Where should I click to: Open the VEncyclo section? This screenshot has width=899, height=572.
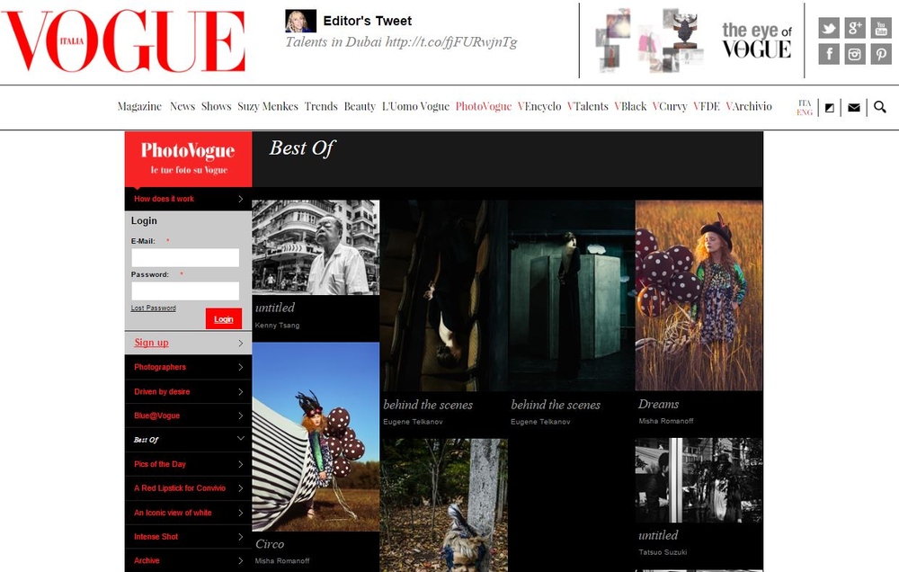[539, 106]
